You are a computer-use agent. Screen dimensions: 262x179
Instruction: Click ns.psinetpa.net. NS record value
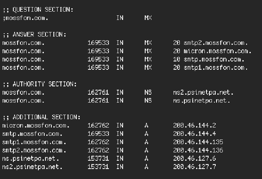pyautogui.click(x=202, y=101)
